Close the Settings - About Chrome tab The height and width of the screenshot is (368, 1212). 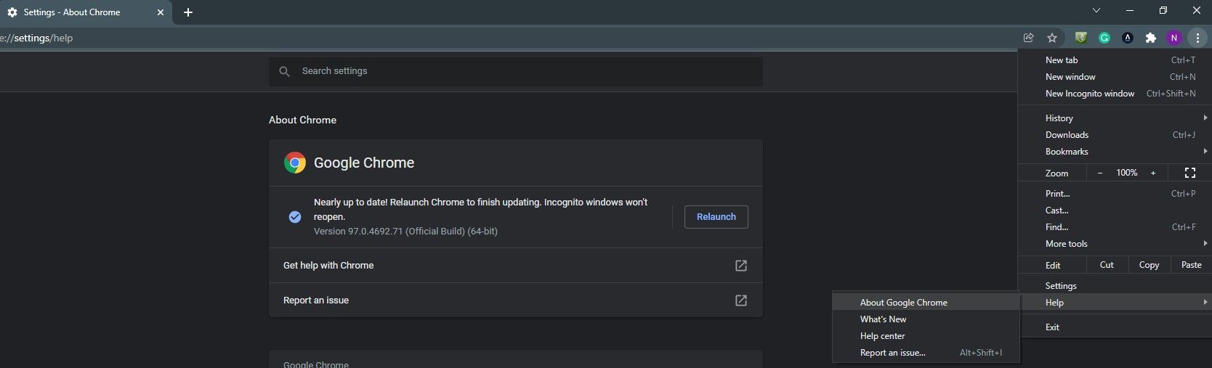point(161,12)
